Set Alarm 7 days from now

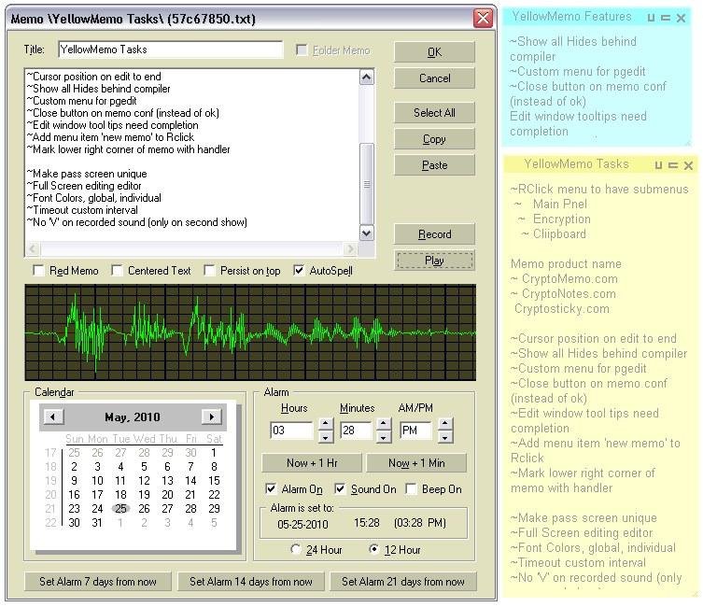[x=98, y=582]
